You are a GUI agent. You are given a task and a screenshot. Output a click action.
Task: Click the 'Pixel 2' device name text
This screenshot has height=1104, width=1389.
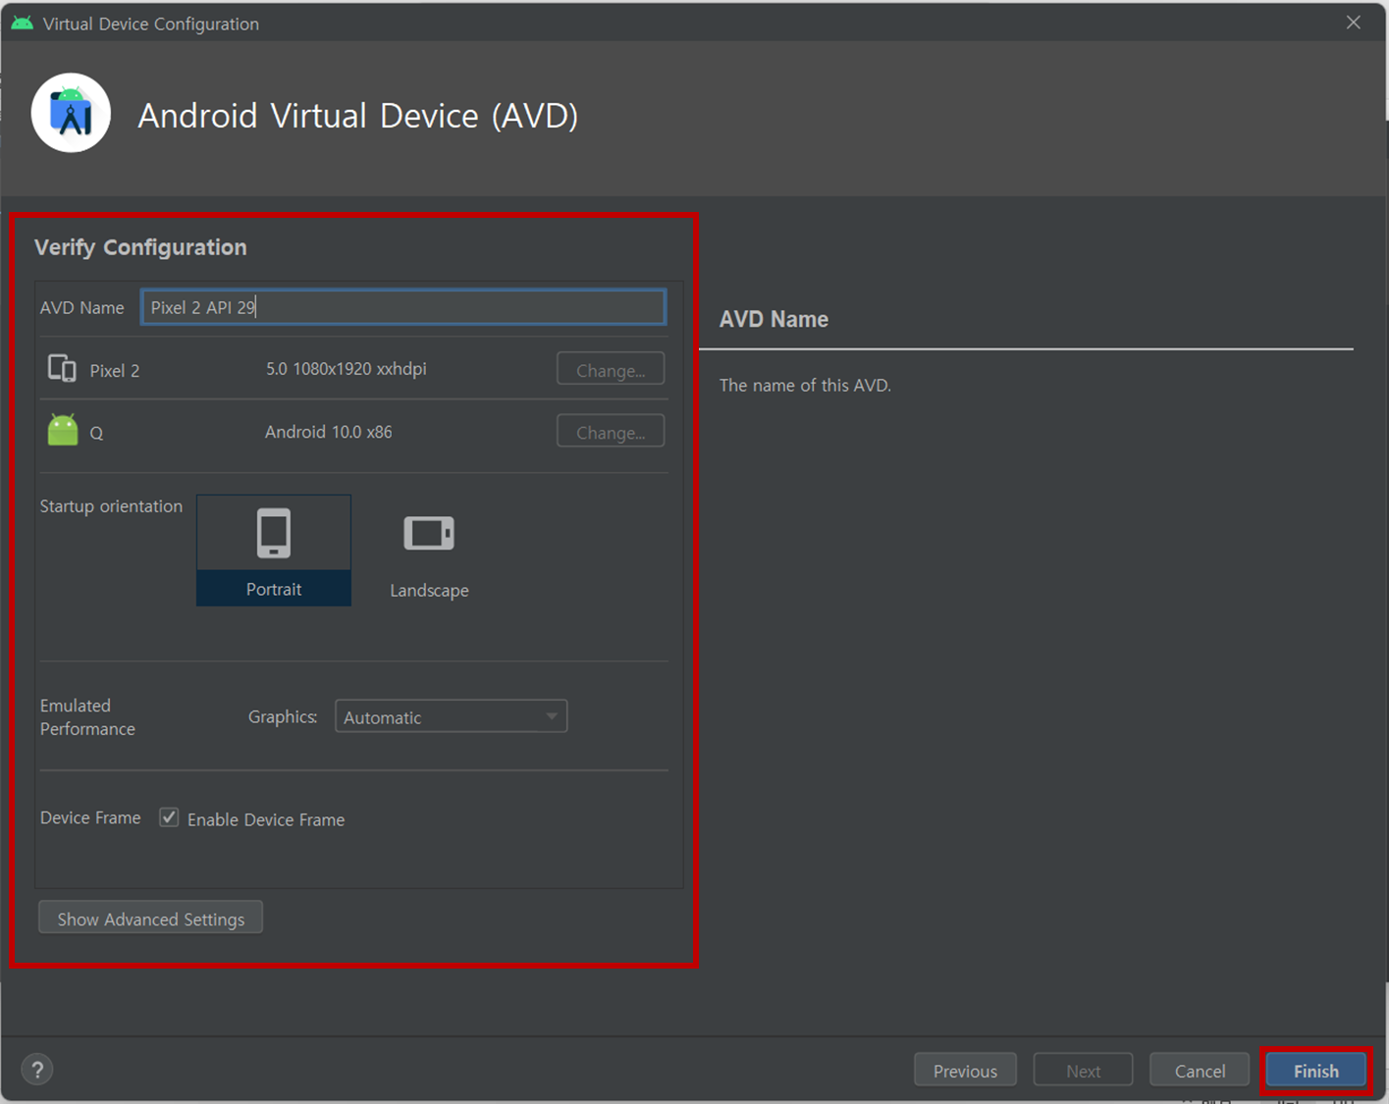pyautogui.click(x=115, y=371)
